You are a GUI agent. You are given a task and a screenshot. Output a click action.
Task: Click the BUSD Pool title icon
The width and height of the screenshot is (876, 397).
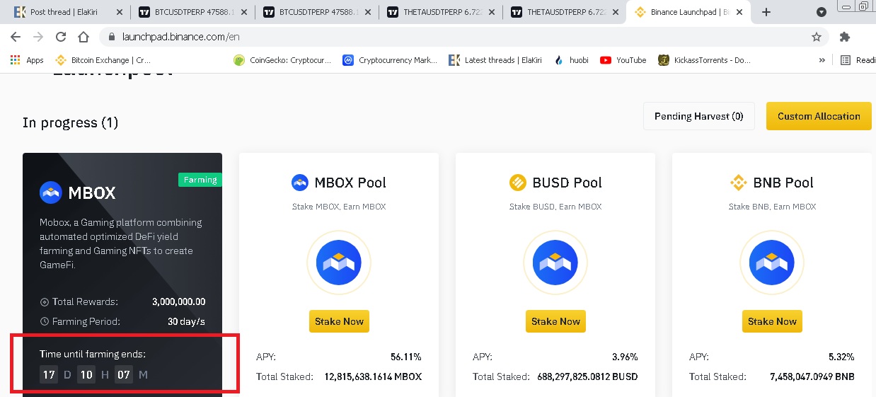[x=518, y=183]
